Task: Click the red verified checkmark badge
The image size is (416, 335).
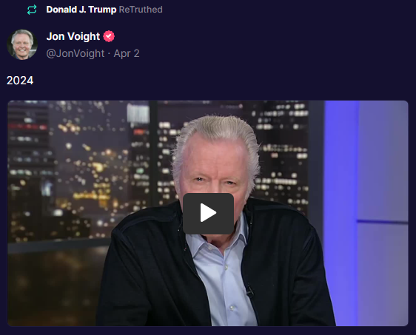Action: [109, 36]
